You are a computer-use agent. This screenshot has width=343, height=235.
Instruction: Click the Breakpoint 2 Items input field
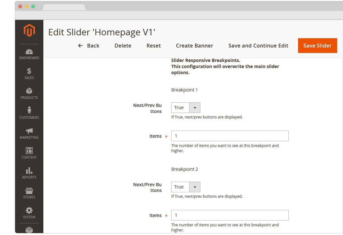click(230, 215)
